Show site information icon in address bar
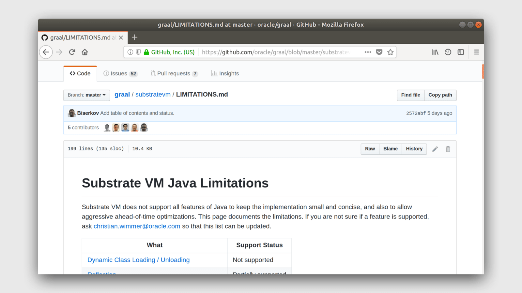522x293 pixels. coord(130,52)
